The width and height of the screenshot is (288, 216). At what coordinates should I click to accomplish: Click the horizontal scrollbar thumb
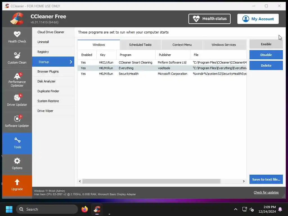click(151, 181)
